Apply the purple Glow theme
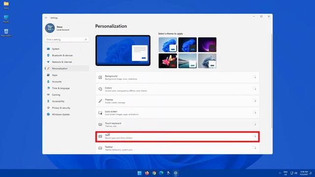This screenshot has height=177, width=315. 207,45
